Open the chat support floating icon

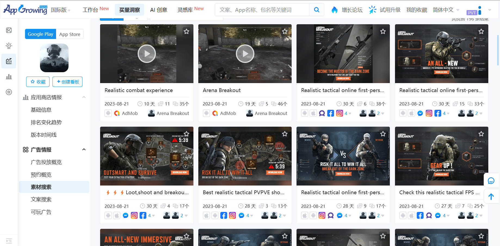[x=491, y=181]
